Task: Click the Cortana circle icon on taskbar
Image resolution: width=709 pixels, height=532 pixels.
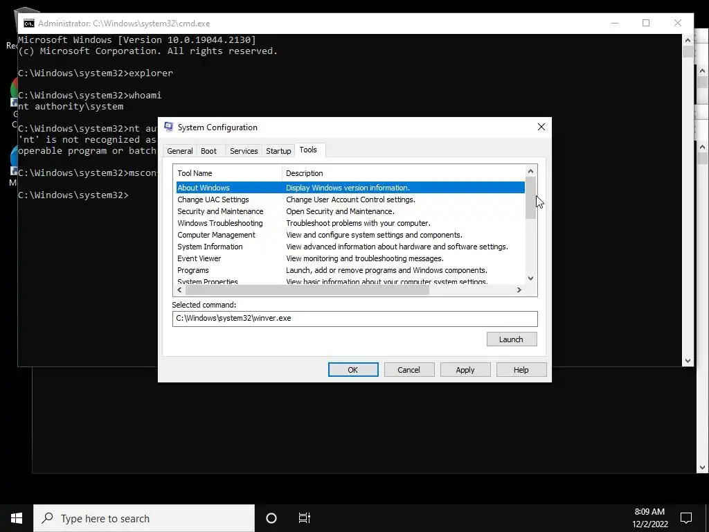Action: tap(271, 518)
